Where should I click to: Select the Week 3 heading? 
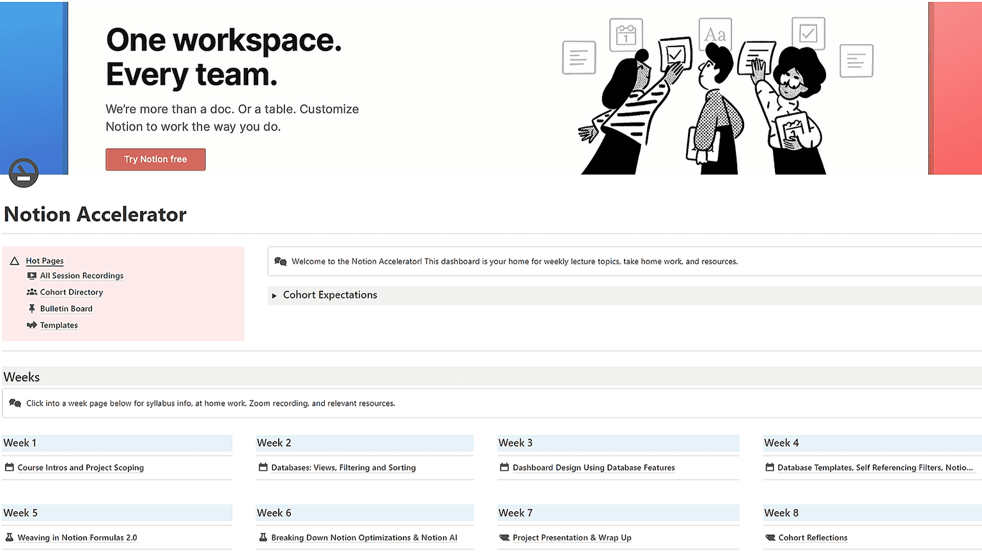(x=515, y=443)
